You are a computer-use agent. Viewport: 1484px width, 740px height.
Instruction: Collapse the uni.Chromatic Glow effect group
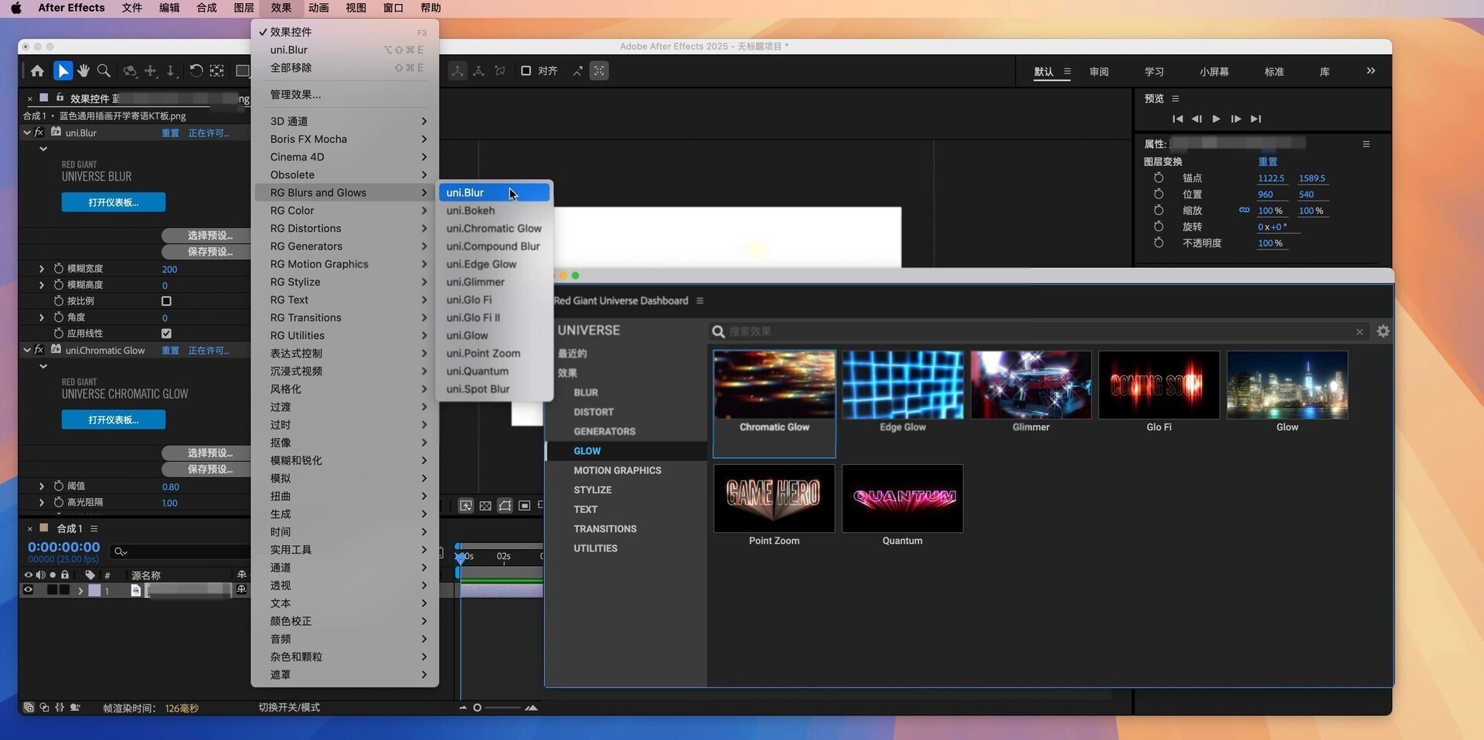(27, 350)
